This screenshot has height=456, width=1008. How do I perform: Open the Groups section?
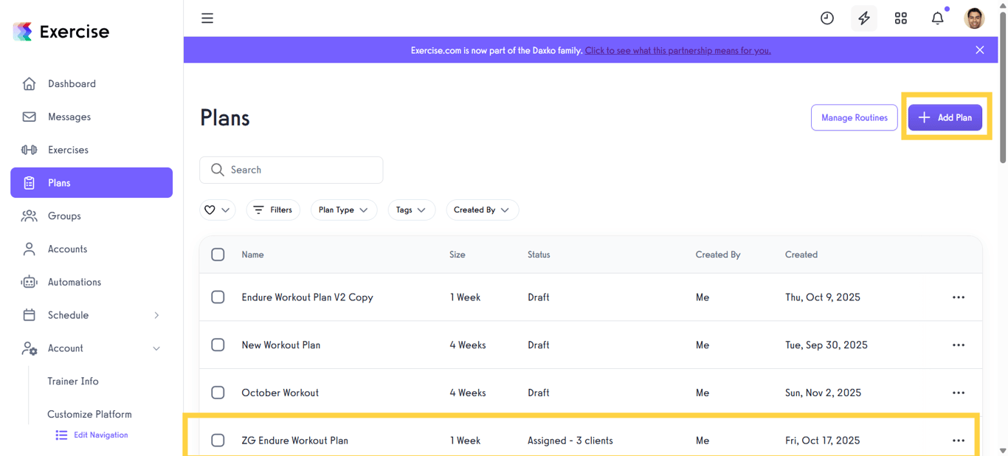coord(64,215)
